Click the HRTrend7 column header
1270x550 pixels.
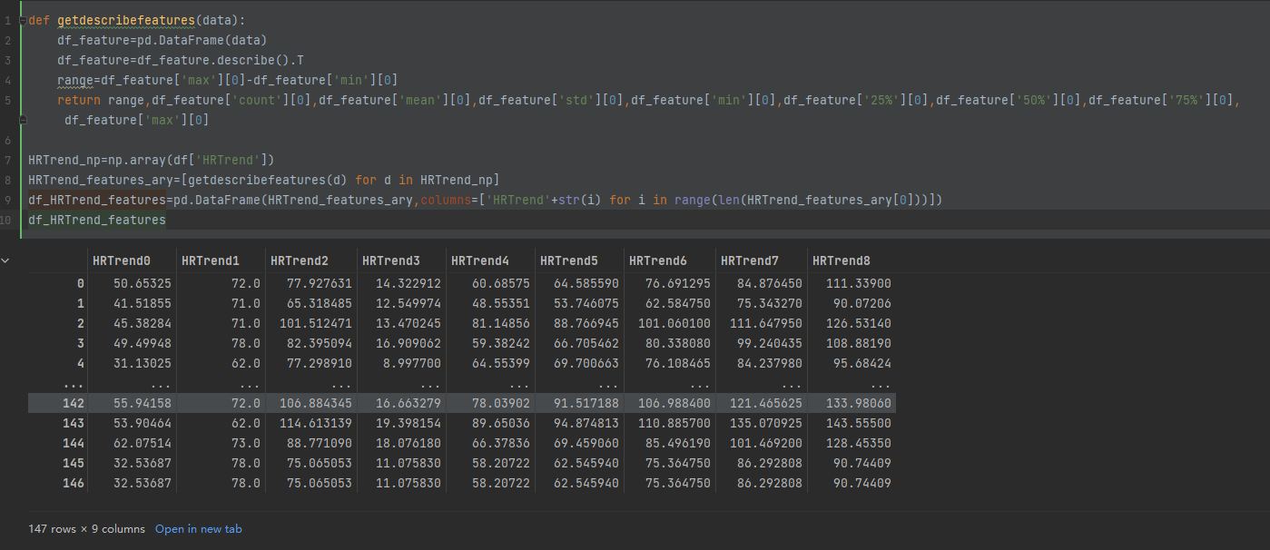tap(750, 260)
